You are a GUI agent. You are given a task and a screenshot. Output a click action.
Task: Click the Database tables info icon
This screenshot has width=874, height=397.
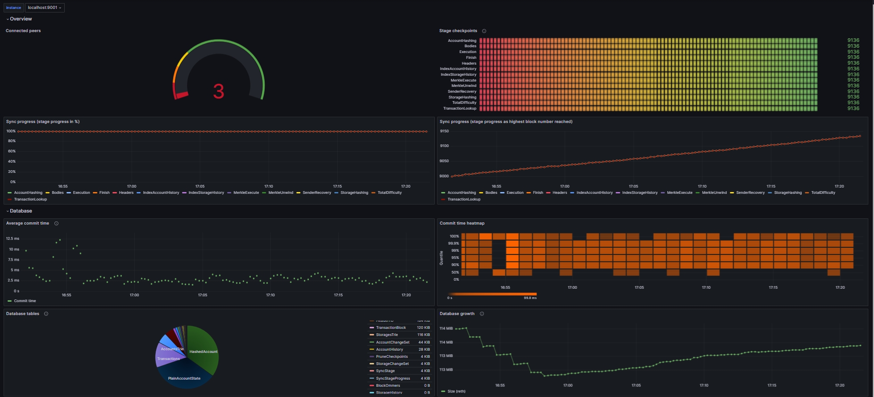click(46, 314)
